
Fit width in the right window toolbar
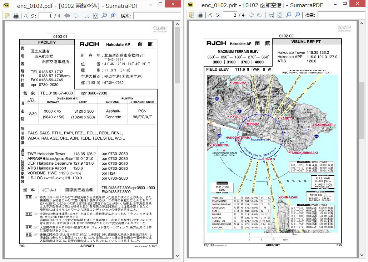271,15
